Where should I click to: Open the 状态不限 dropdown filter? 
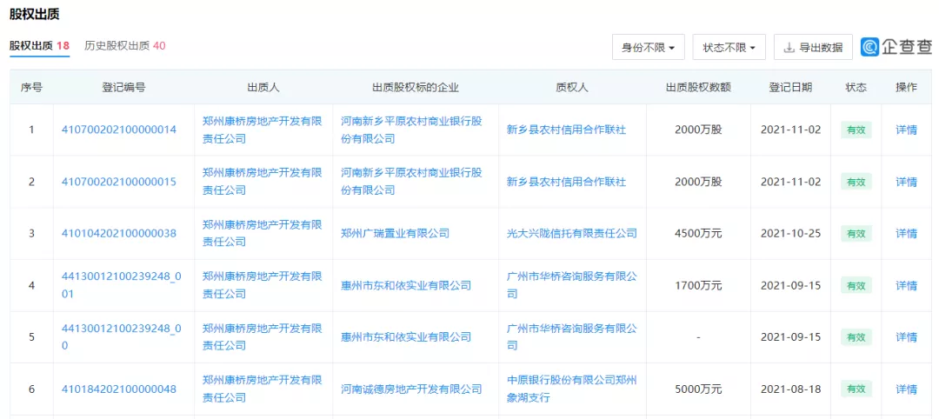[x=729, y=47]
